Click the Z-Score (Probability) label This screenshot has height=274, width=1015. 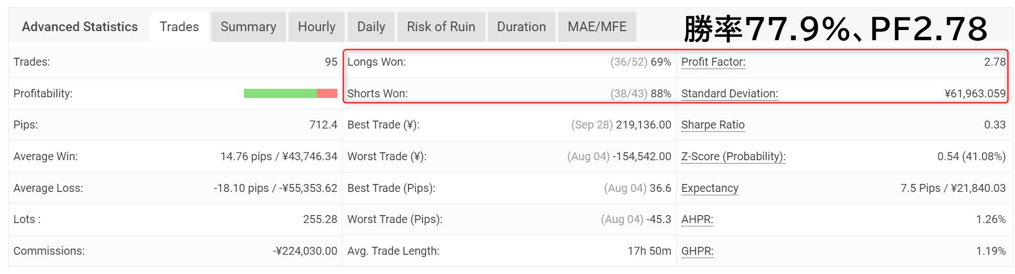click(x=734, y=156)
